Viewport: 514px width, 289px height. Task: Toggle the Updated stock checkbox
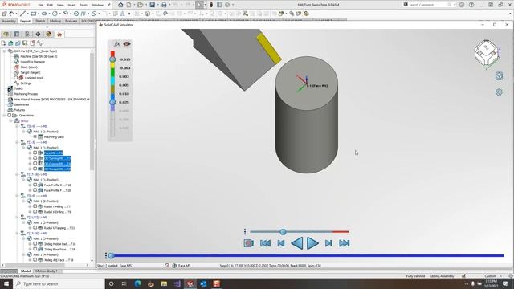tap(15, 78)
